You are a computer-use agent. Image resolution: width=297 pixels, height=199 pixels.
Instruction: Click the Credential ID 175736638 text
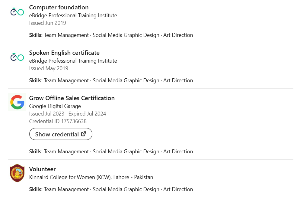58,121
